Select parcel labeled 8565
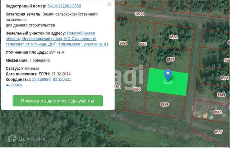The image size is (230, 148). tap(221, 95)
